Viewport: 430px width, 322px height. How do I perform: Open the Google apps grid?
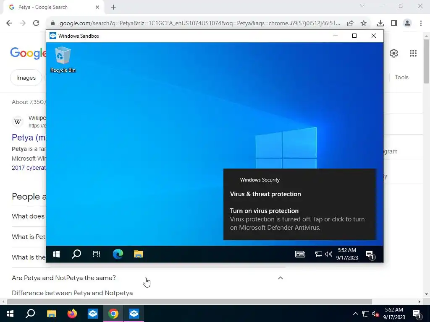[x=413, y=53]
